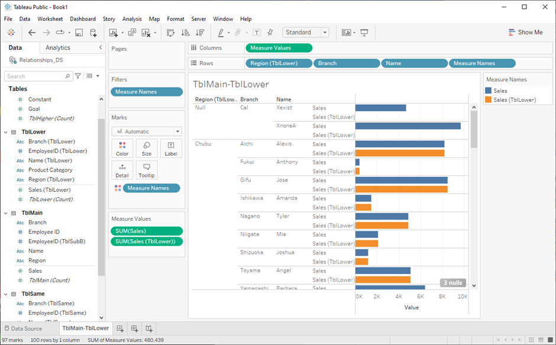Sort descending toolbar icon

tap(200, 33)
